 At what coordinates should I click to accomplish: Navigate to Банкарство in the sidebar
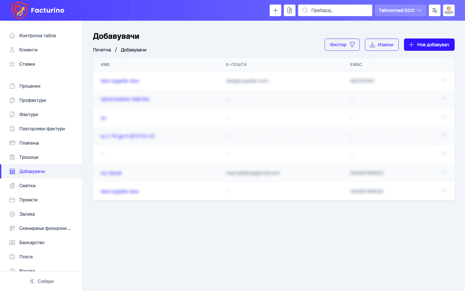pyautogui.click(x=32, y=242)
